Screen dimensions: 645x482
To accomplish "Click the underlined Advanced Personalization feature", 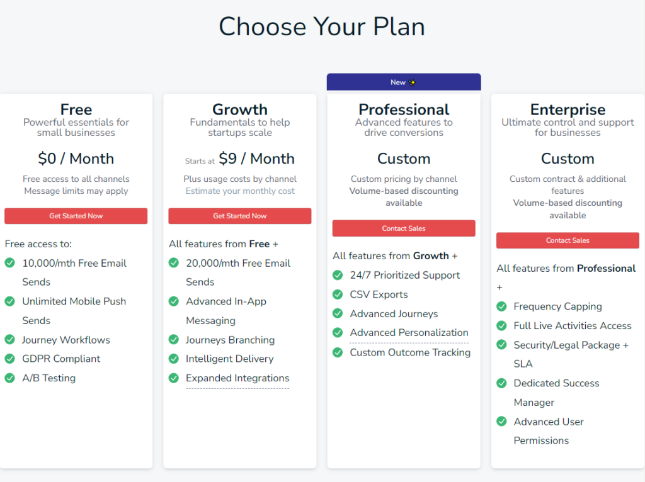I will [x=409, y=332].
